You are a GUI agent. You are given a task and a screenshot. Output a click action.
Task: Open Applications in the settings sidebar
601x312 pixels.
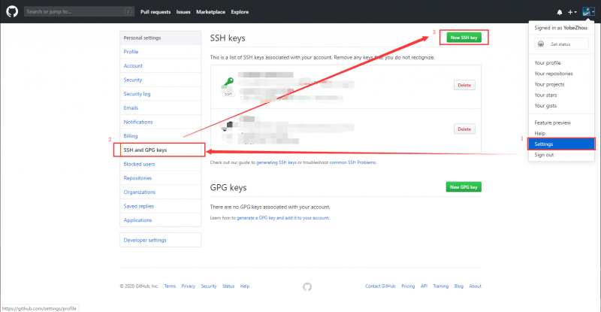160,220
